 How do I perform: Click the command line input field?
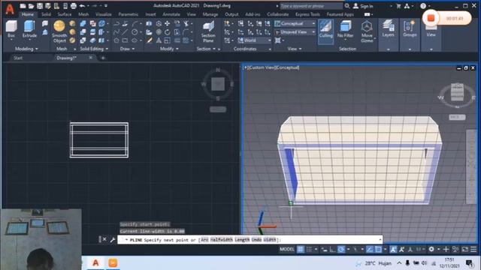point(250,240)
